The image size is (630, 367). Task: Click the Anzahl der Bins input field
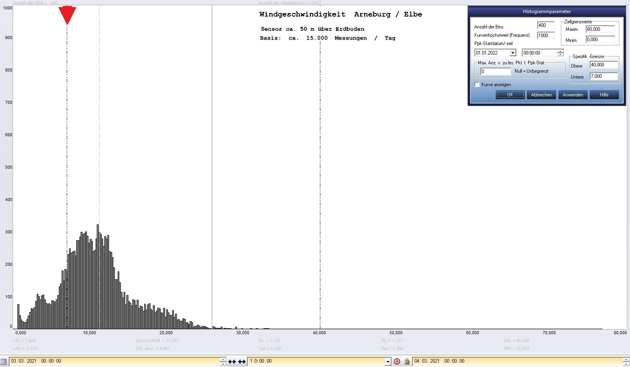click(545, 25)
